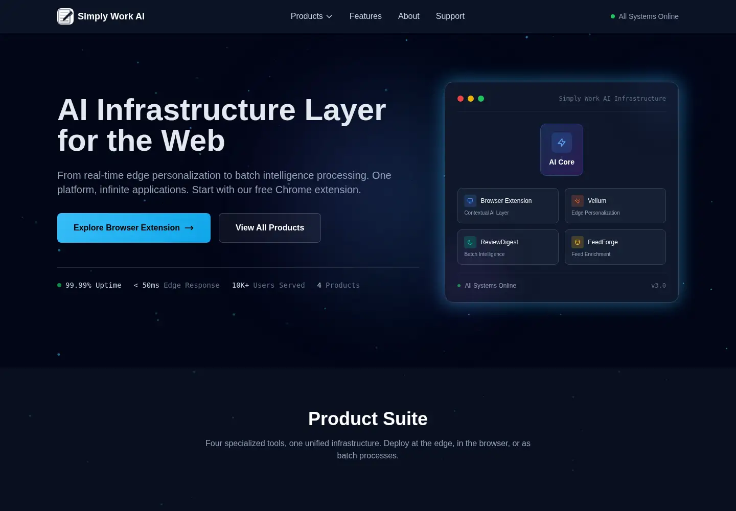The height and width of the screenshot is (511, 736).
Task: Click the Product Suite heading
Action: pyautogui.click(x=368, y=419)
